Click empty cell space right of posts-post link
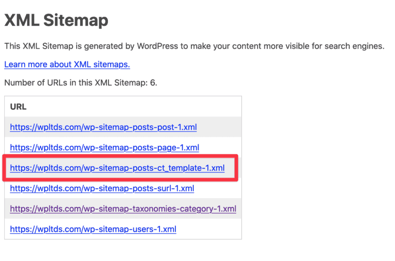 [219, 127]
